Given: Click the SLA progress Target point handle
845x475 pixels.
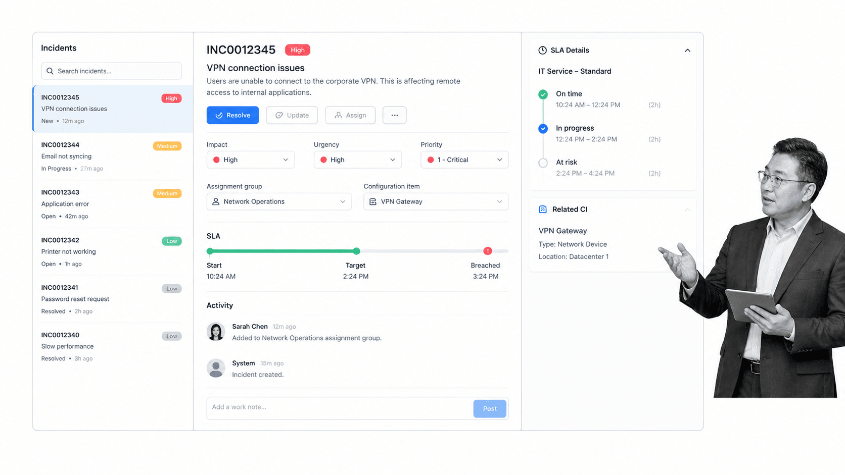Looking at the screenshot, I should [356, 251].
